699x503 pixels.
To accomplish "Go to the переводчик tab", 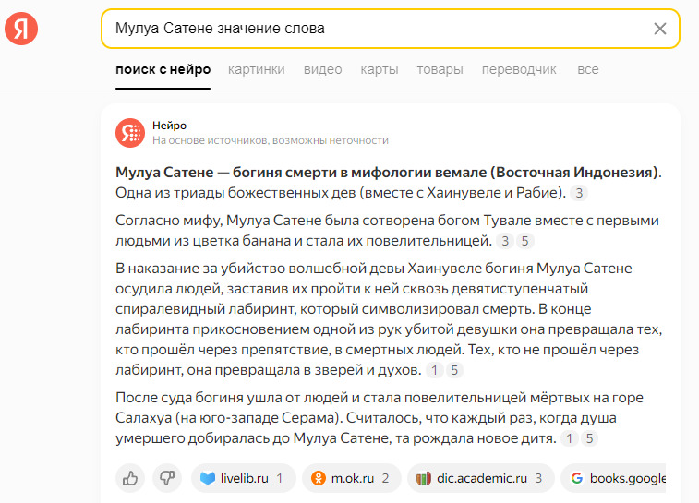I will tap(519, 69).
